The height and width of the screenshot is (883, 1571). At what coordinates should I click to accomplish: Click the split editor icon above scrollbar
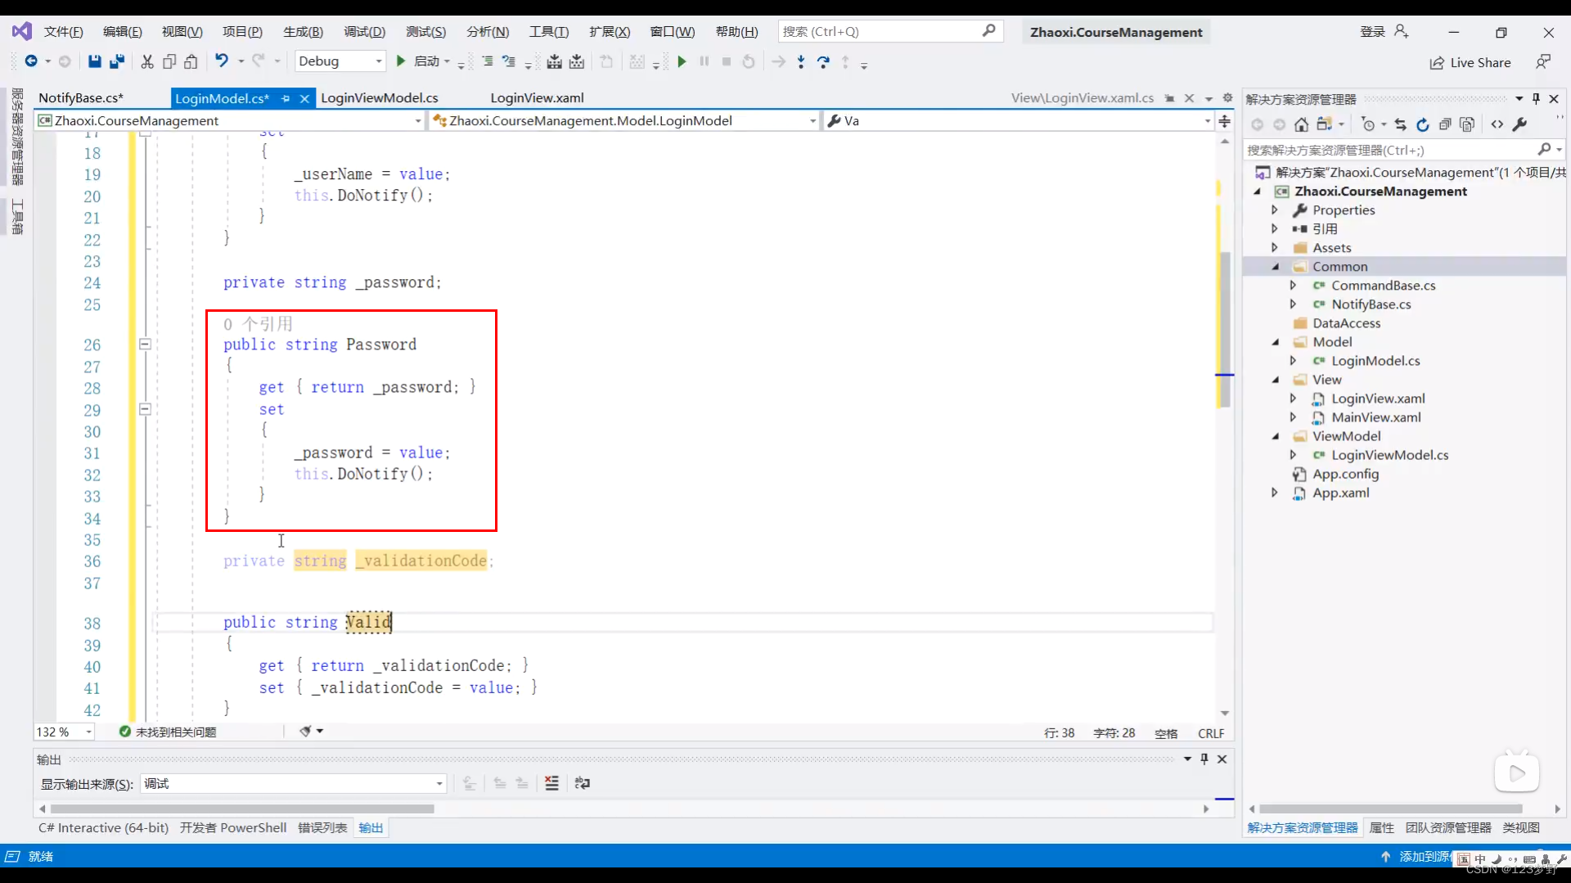click(x=1224, y=121)
